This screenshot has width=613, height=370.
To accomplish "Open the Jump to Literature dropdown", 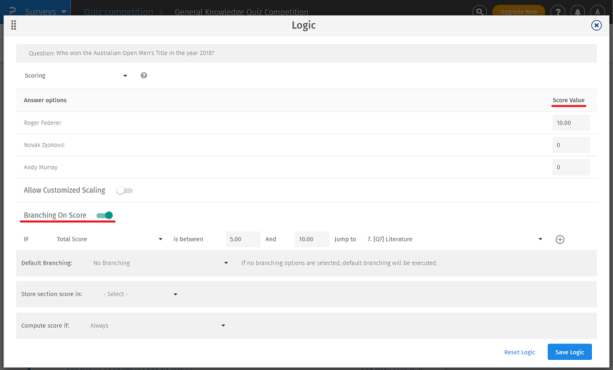I will [454, 239].
